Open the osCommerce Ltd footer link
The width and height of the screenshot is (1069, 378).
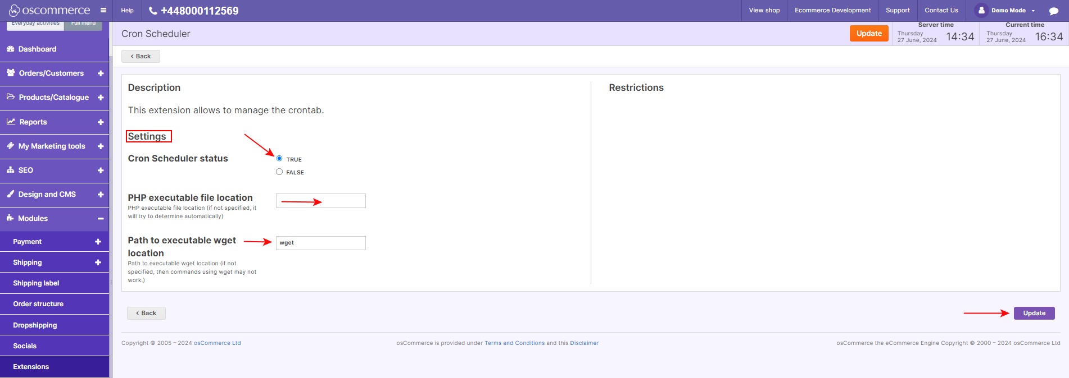click(x=218, y=343)
